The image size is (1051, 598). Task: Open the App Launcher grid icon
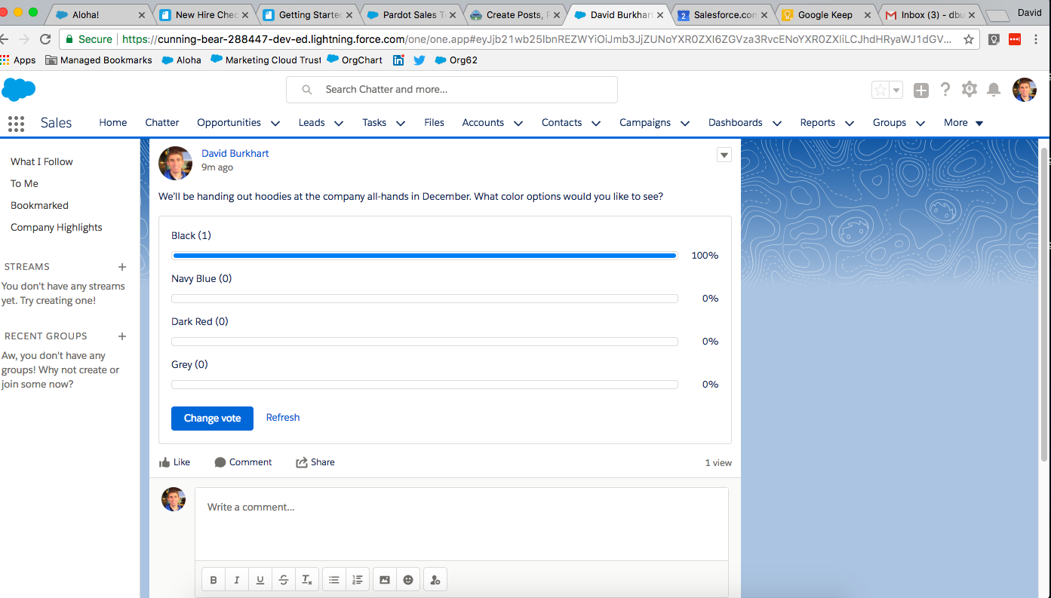(16, 123)
